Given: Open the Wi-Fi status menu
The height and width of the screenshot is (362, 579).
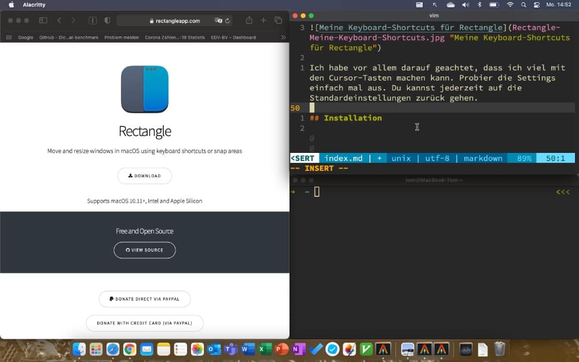Looking at the screenshot, I should tap(510, 5).
